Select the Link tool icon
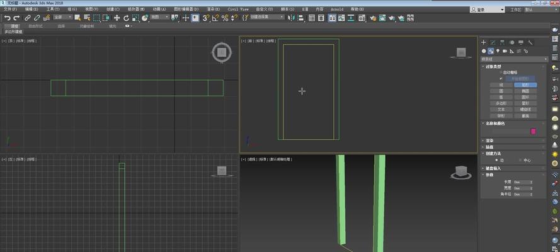560x252 pixels. point(28,18)
